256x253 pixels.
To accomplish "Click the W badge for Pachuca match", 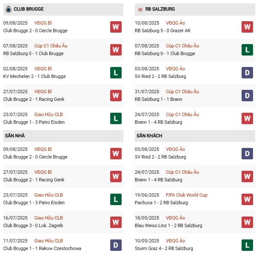I will (248, 199).
